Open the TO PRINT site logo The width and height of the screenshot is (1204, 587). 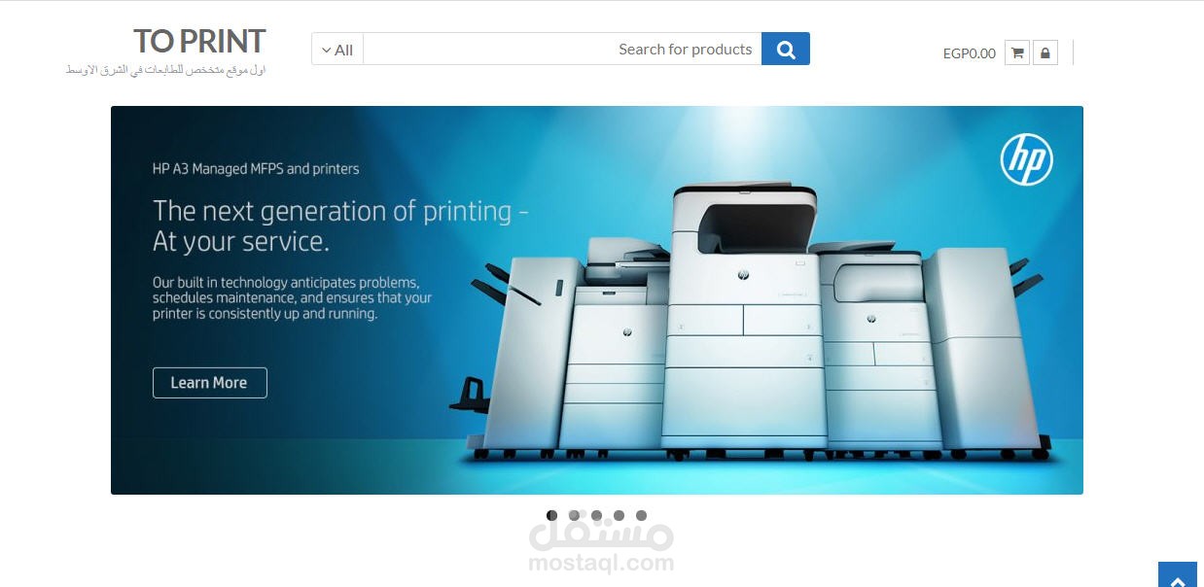pyautogui.click(x=199, y=41)
